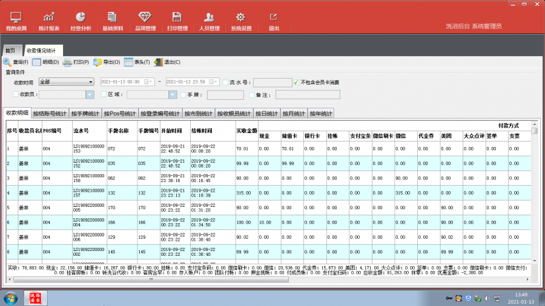Click the 查询(F) magnifier toolbar button
545x306 pixels.
pos(16,62)
